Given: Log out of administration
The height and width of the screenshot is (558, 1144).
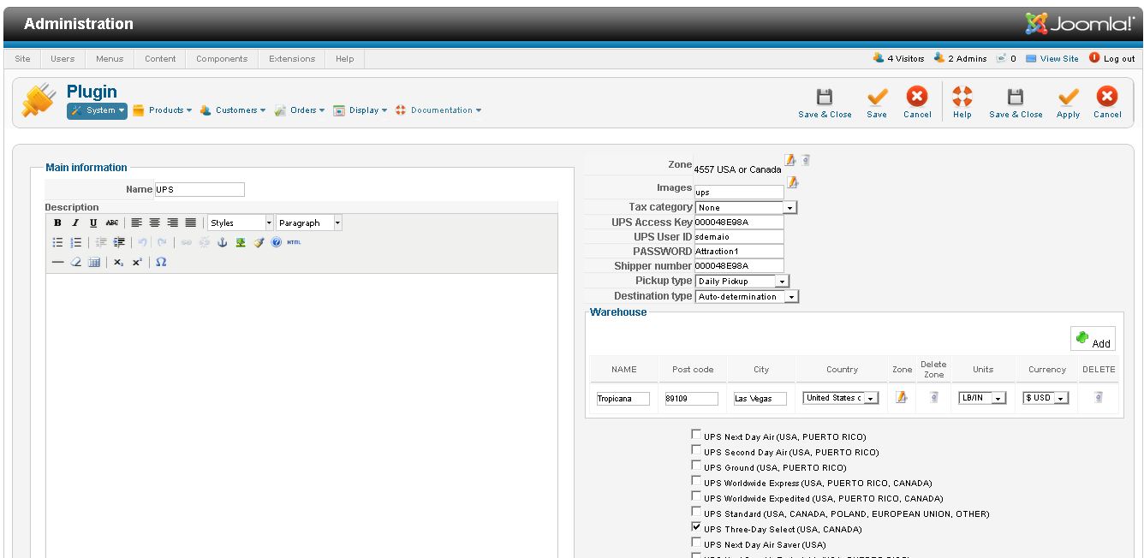Looking at the screenshot, I should (1112, 58).
